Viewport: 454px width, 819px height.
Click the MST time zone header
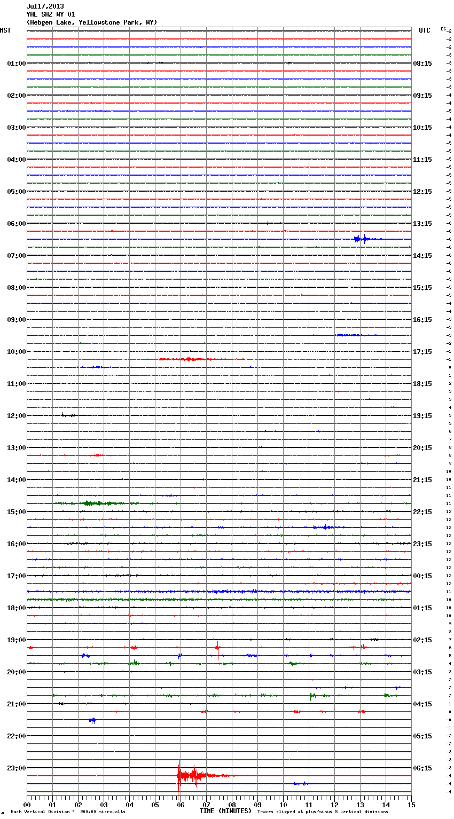(5, 30)
